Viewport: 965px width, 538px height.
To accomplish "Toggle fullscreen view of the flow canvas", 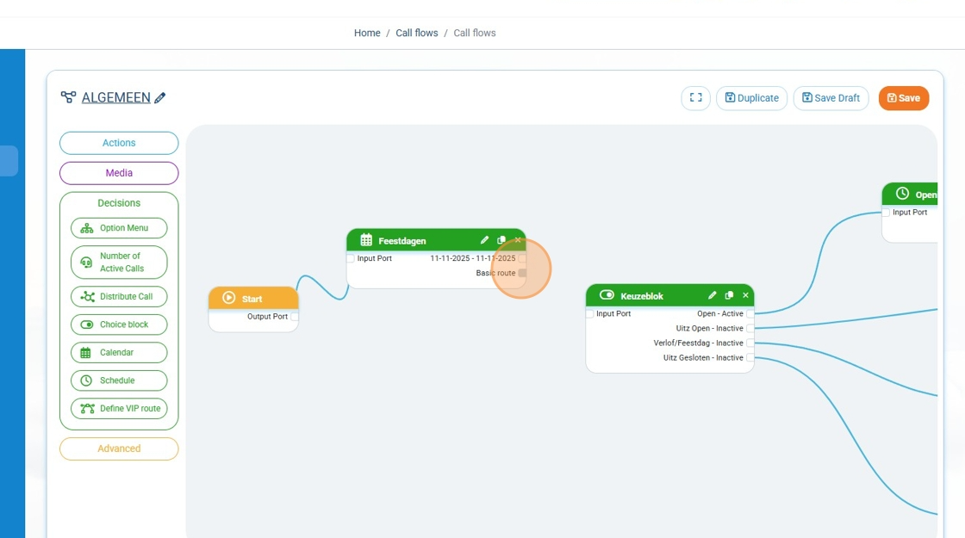I will click(x=695, y=98).
